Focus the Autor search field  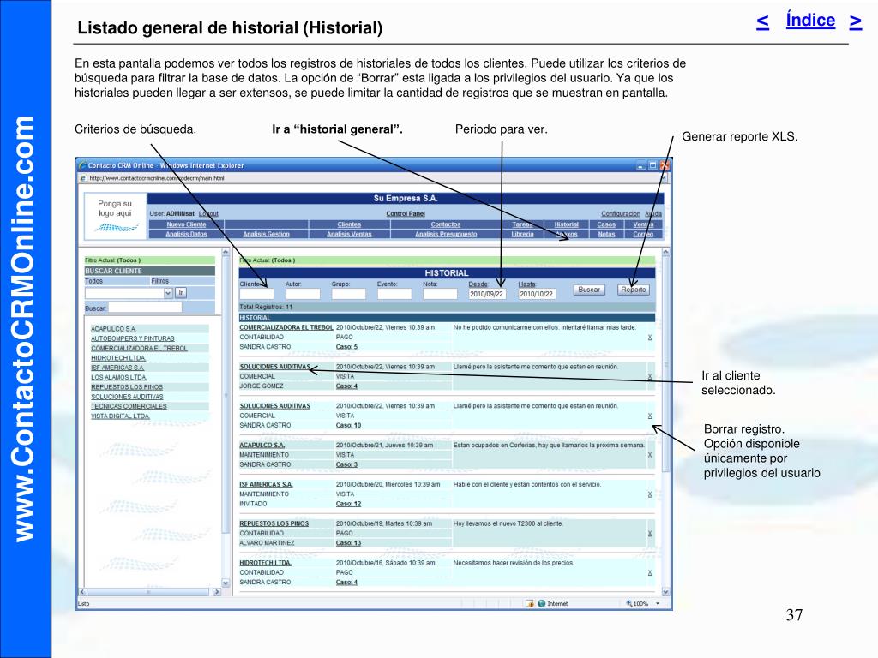(303, 294)
